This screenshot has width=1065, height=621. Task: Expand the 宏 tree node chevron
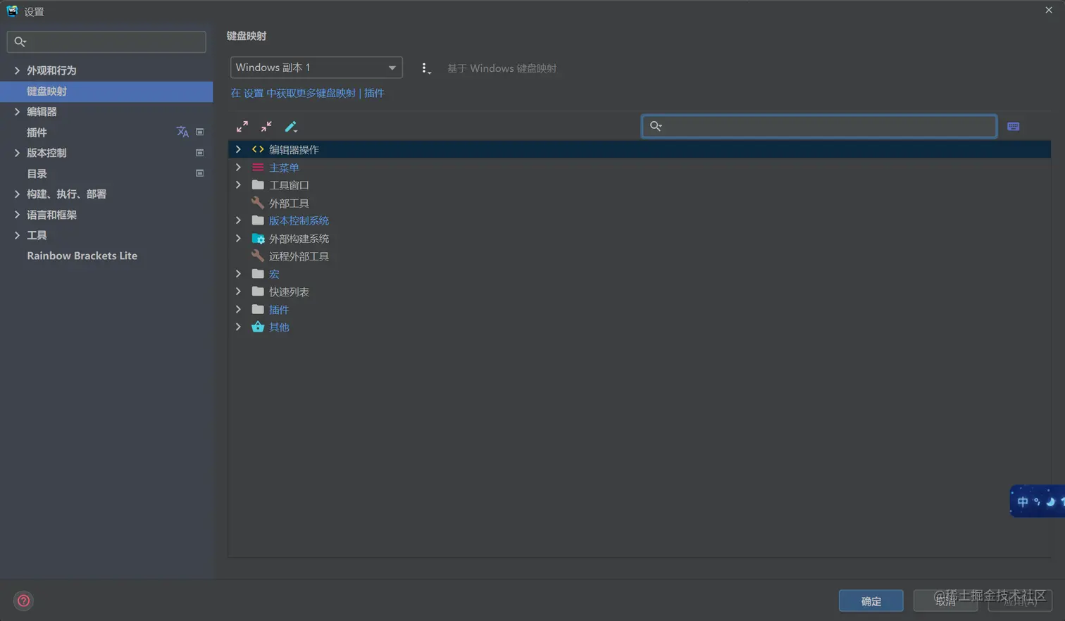[238, 274]
